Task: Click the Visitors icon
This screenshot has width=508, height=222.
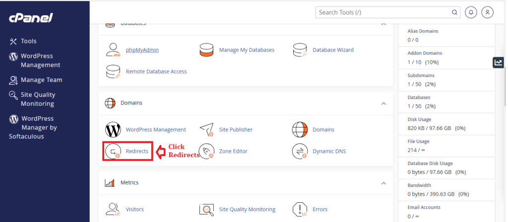Action: click(x=113, y=210)
